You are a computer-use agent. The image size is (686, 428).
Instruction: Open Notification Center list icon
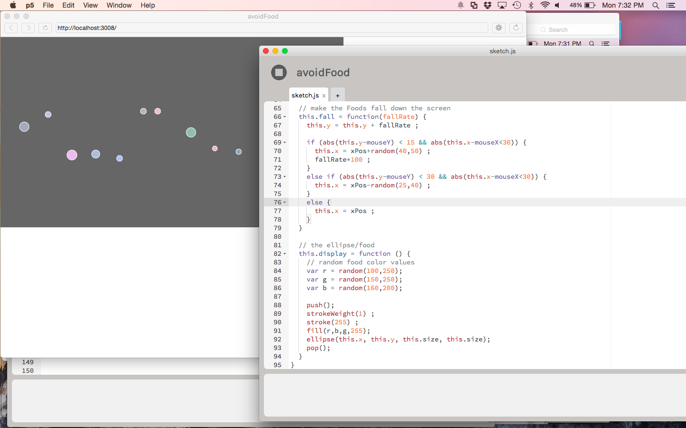pos(671,5)
